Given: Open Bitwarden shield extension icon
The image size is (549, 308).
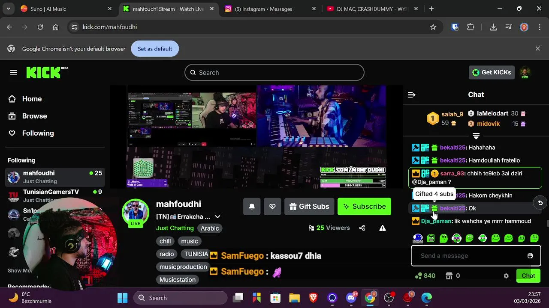Looking at the screenshot, I should [455, 27].
